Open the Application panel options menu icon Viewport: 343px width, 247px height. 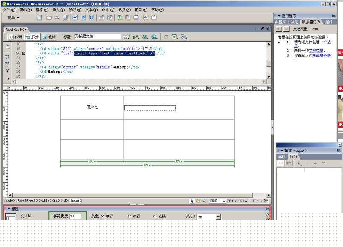pyautogui.click(x=334, y=16)
